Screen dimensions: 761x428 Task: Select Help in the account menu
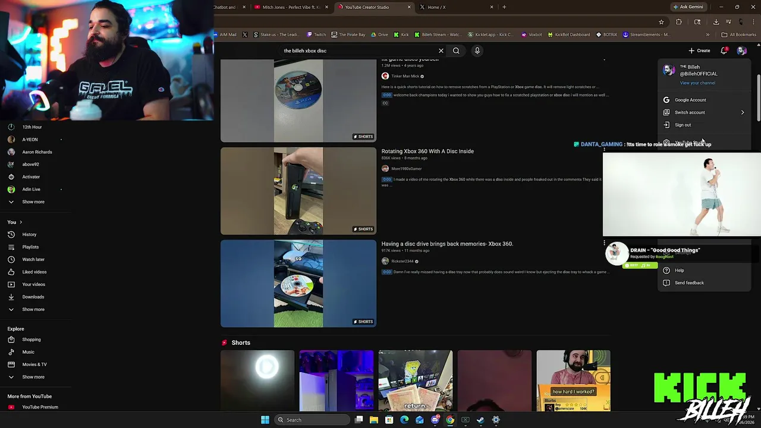click(704, 270)
